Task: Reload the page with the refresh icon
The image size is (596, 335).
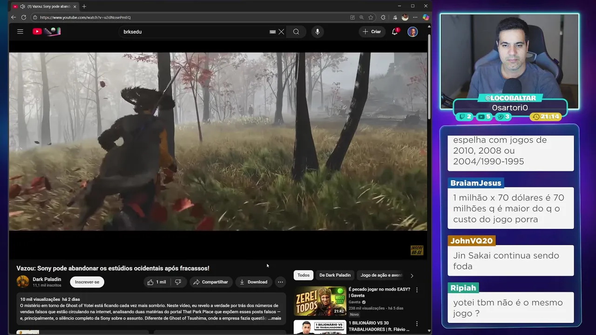Action: tap(24, 17)
